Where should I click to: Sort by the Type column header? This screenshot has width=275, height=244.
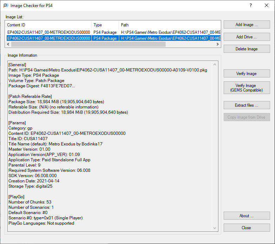coord(105,25)
